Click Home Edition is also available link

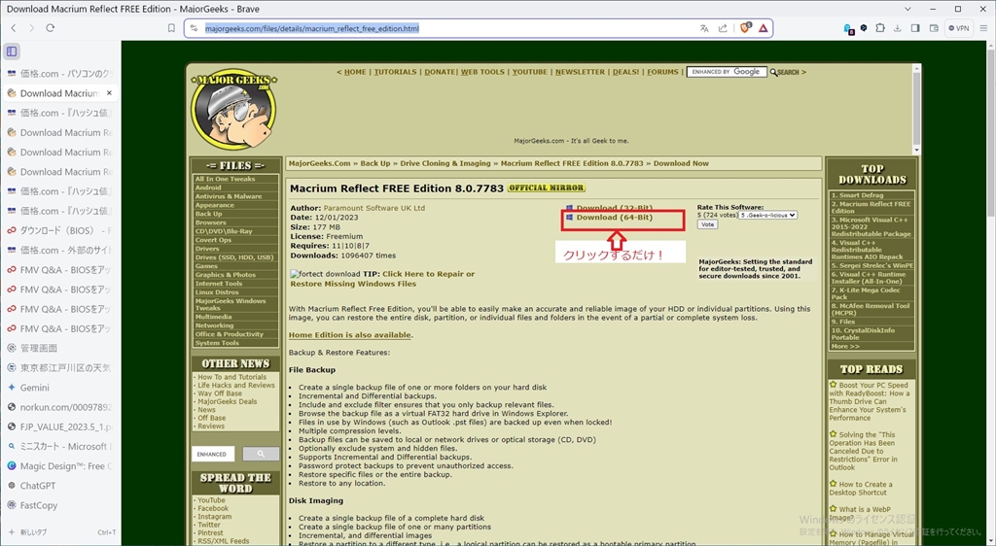350,335
